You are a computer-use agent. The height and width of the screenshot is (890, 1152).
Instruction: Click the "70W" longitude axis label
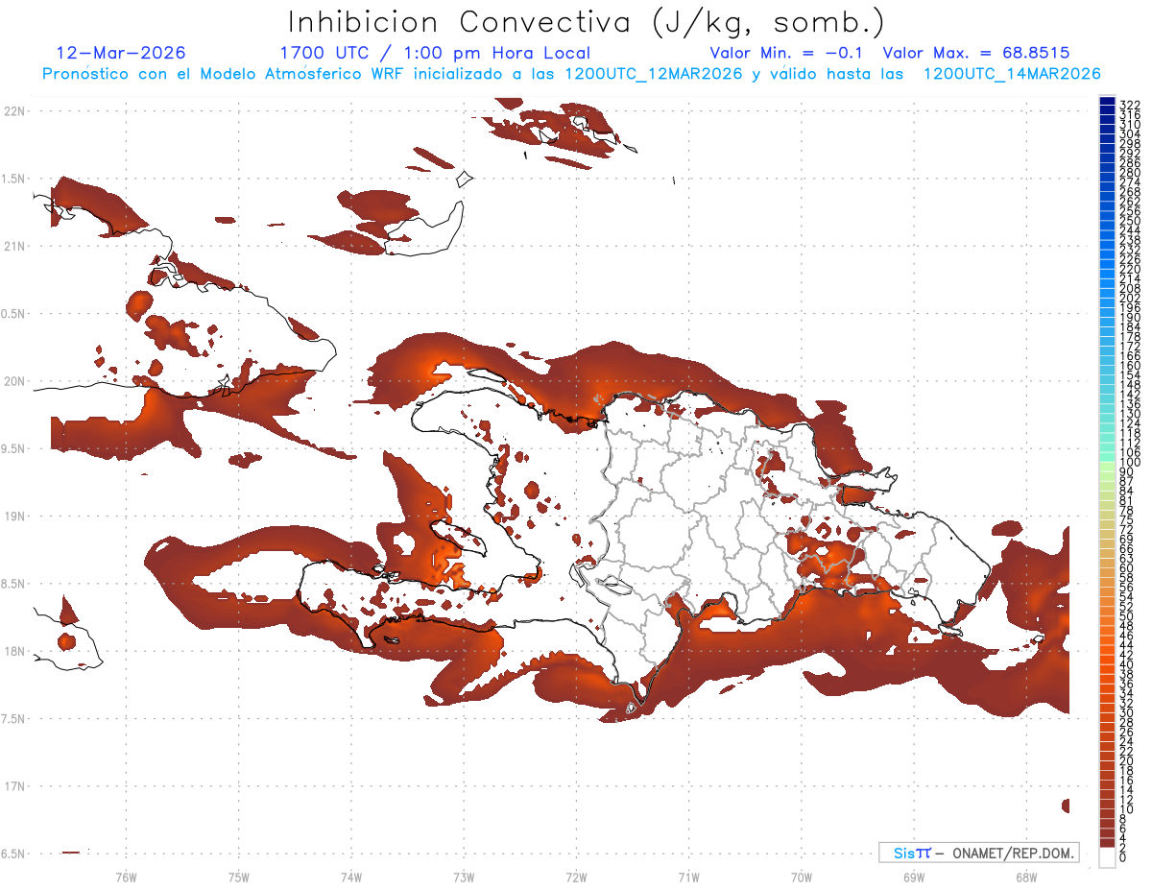[x=801, y=876]
